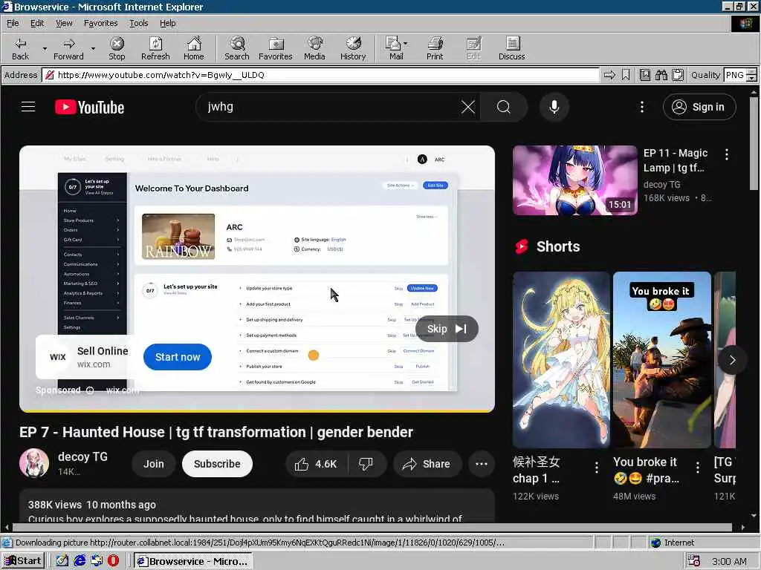The width and height of the screenshot is (761, 570).
Task: Click the YouTube magnifier search button
Action: [x=504, y=107]
